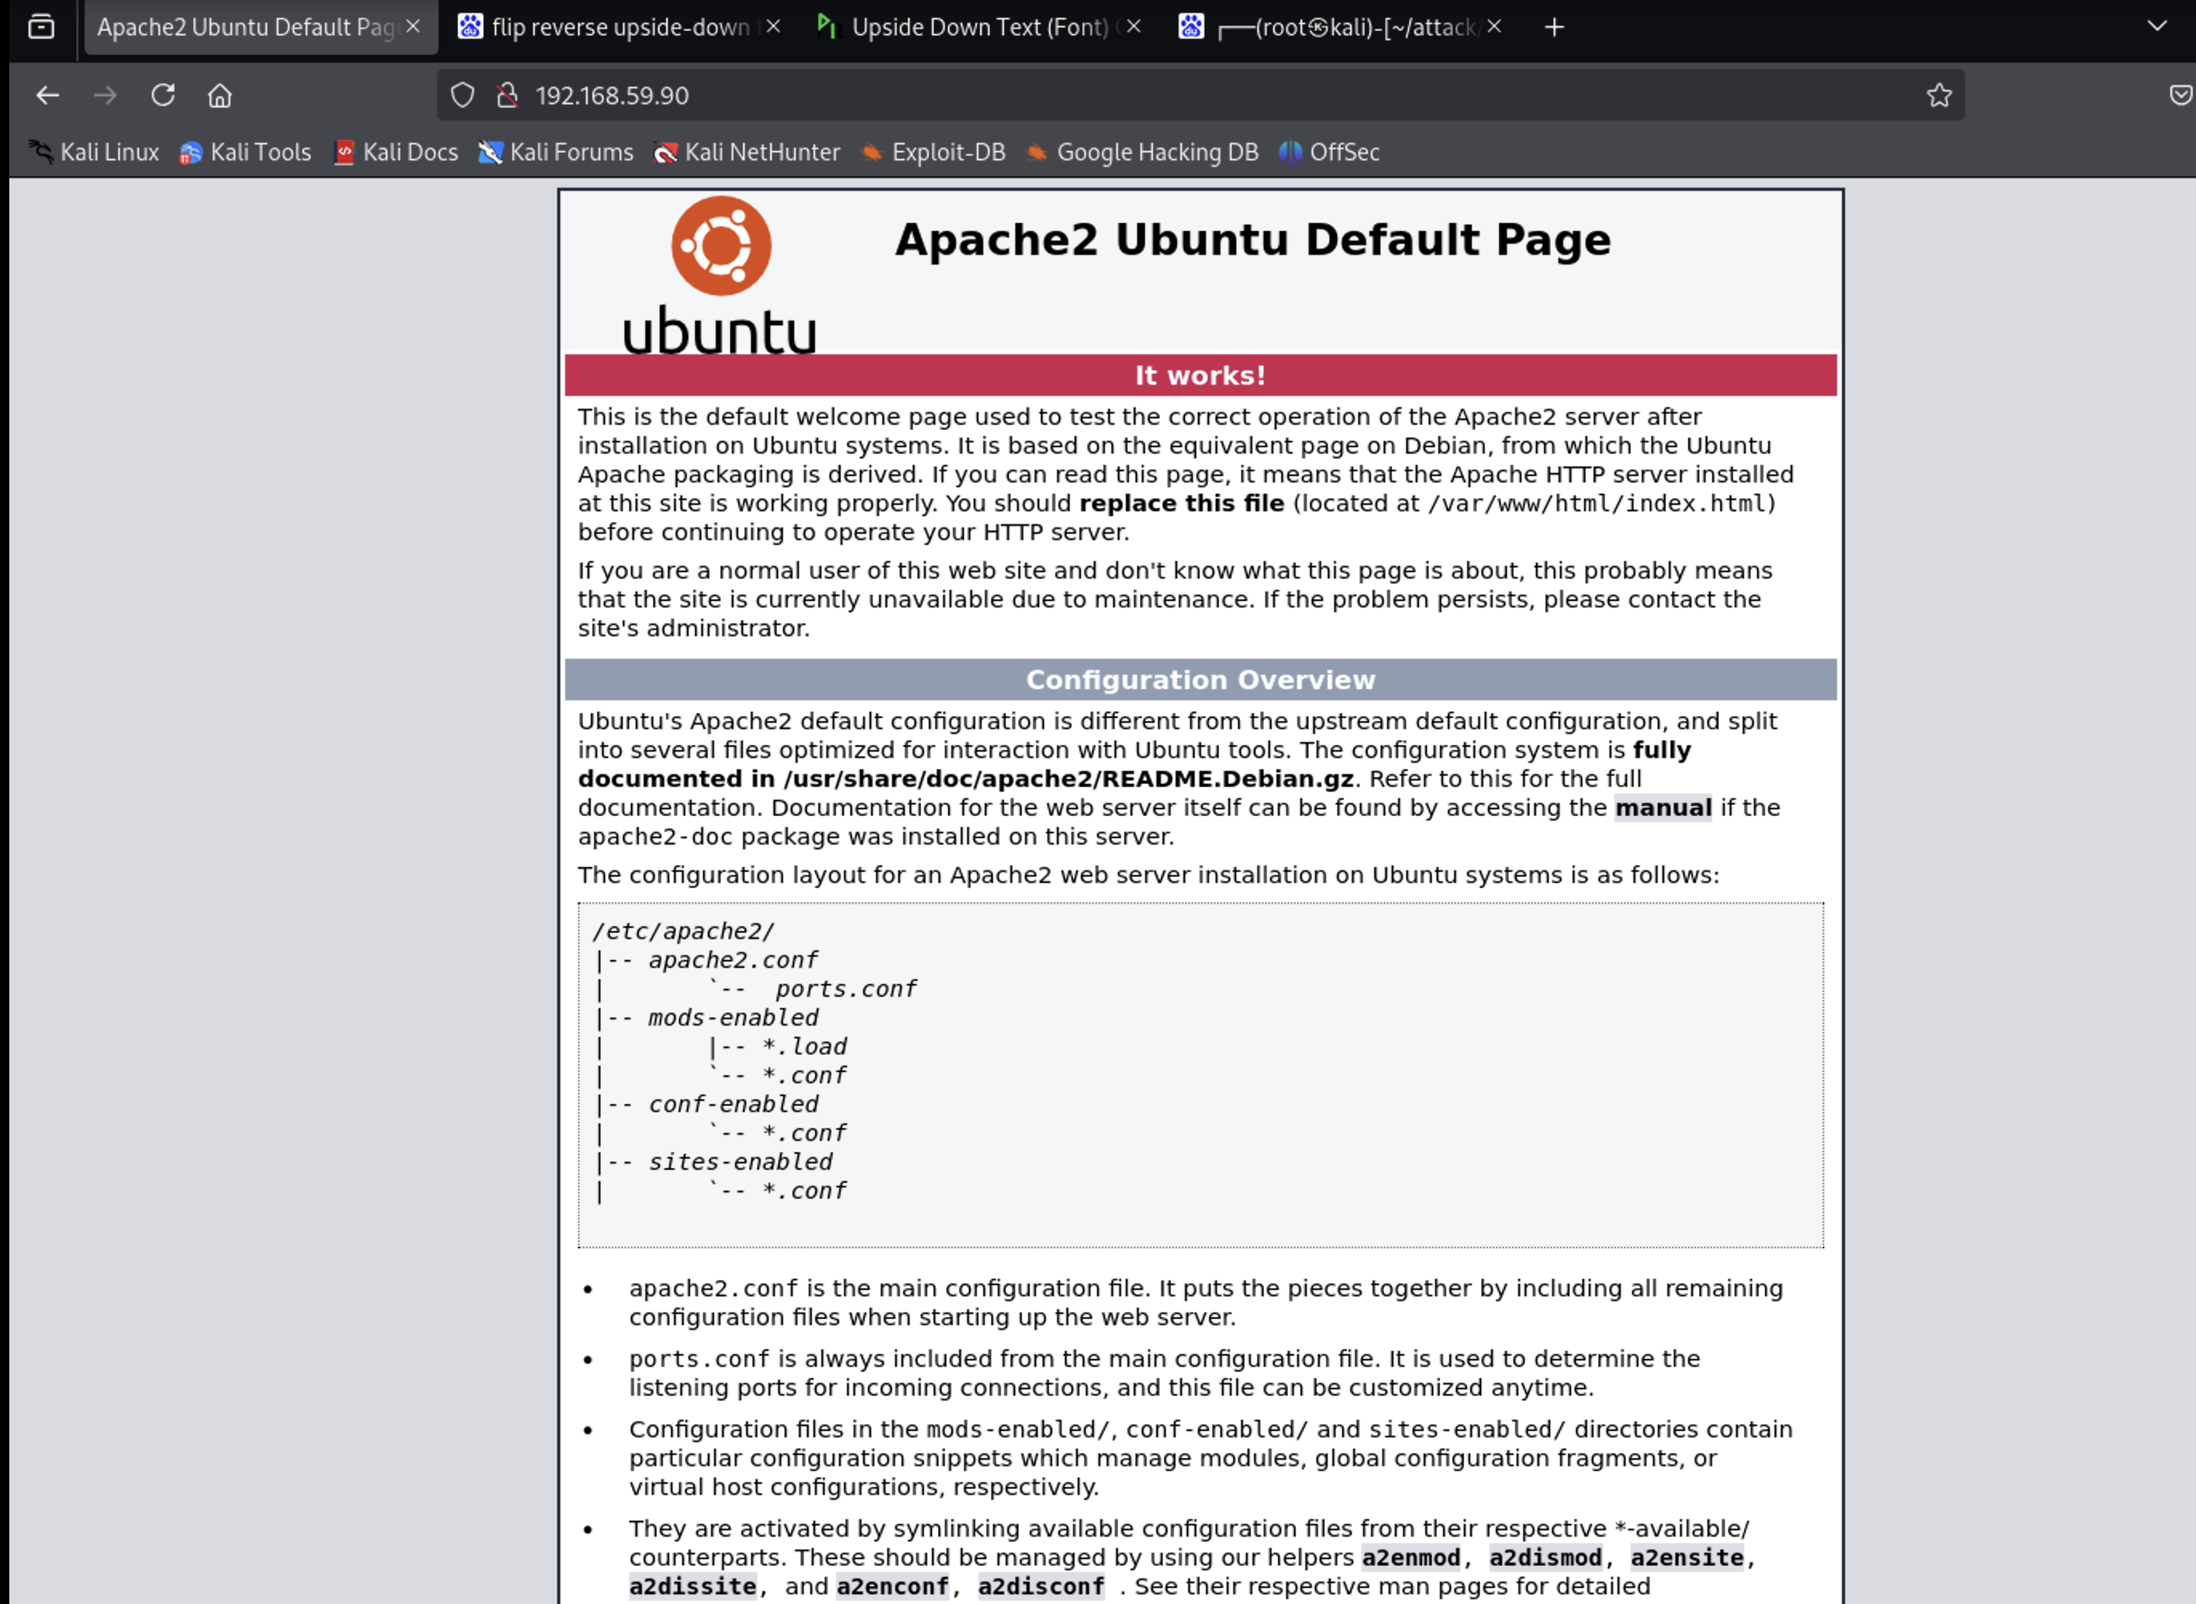Viewport: 2196px width, 1604px height.
Task: Bookmark this page with the star
Action: tap(1939, 95)
